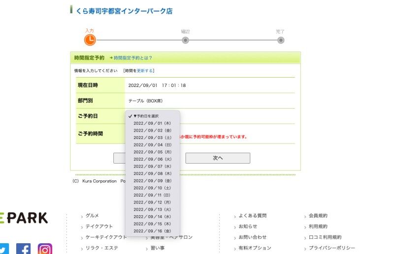Viewport: 394px width, 254px height.
Task: Click the 部門別 row label
Action: (x=85, y=101)
